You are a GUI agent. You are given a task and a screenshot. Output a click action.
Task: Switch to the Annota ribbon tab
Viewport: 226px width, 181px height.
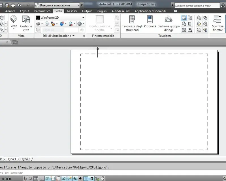[10, 11]
